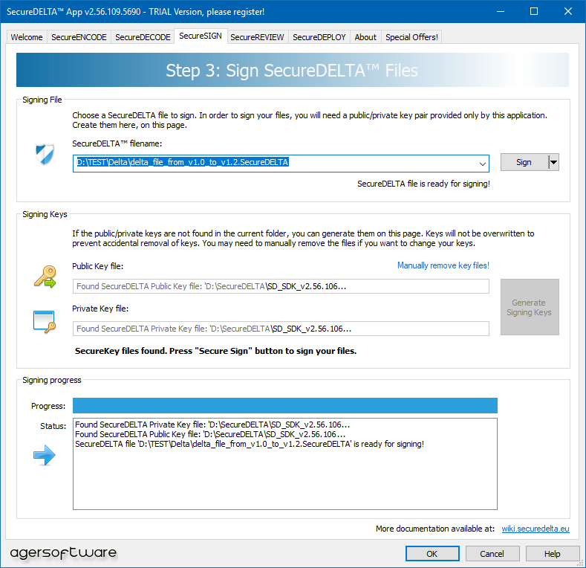The image size is (586, 568).
Task: Click the 'Step 3: Sign SecureDELTA Files' header banner
Action: tap(293, 70)
